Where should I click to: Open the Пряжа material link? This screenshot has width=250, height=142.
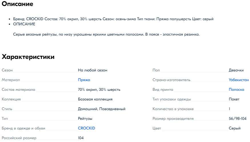pyautogui.click(x=84, y=80)
